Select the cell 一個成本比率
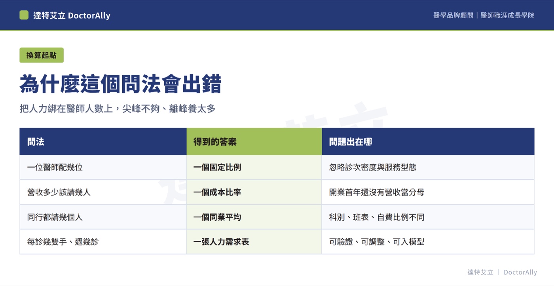 254,192
